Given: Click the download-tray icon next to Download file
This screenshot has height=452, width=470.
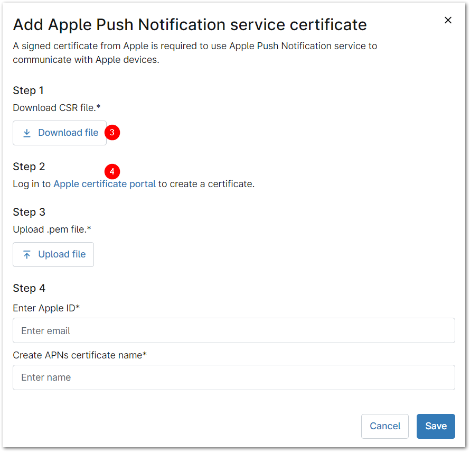Looking at the screenshot, I should pyautogui.click(x=26, y=133).
